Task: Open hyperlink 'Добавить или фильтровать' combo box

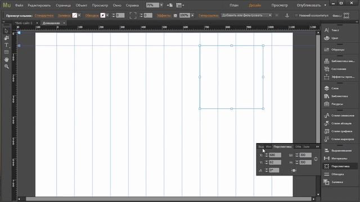Action: (246, 15)
